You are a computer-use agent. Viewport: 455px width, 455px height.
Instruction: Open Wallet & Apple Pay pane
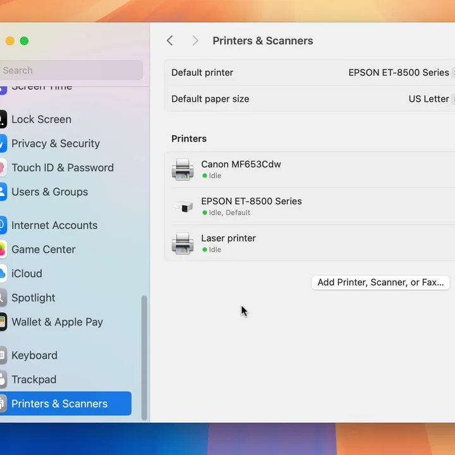coord(57,322)
